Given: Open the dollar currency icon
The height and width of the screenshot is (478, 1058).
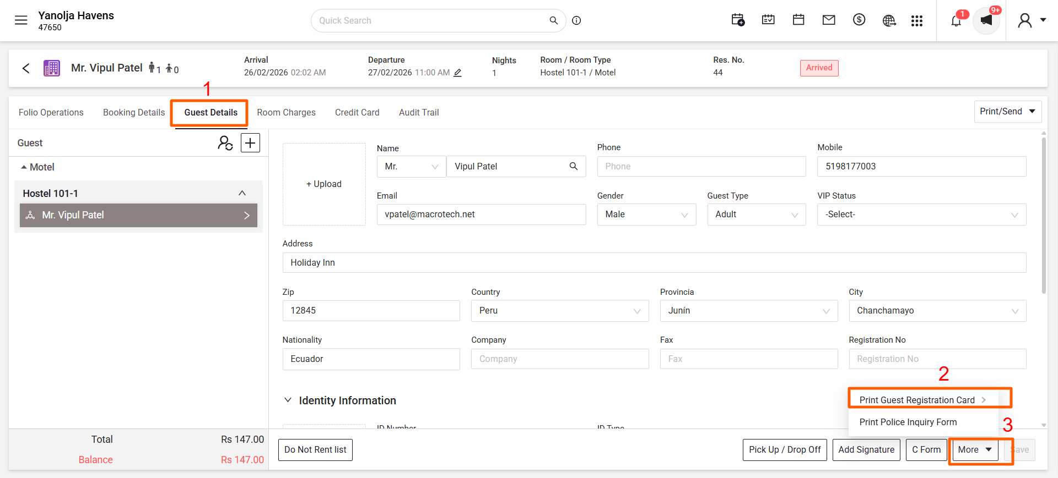Looking at the screenshot, I should coord(859,20).
